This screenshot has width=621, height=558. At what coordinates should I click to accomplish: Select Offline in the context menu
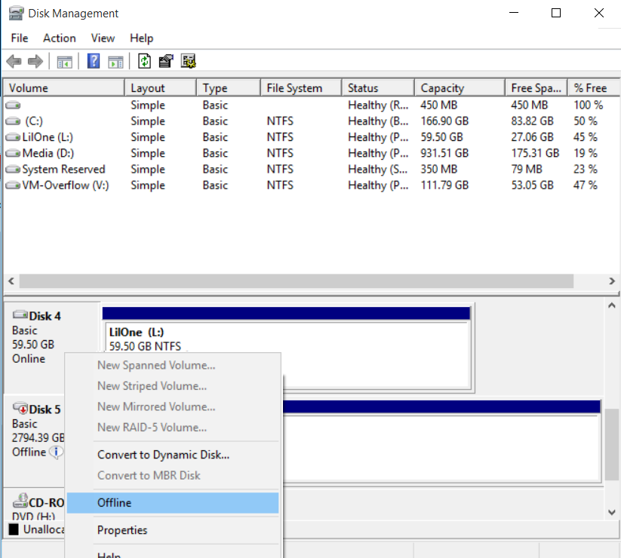(x=114, y=503)
